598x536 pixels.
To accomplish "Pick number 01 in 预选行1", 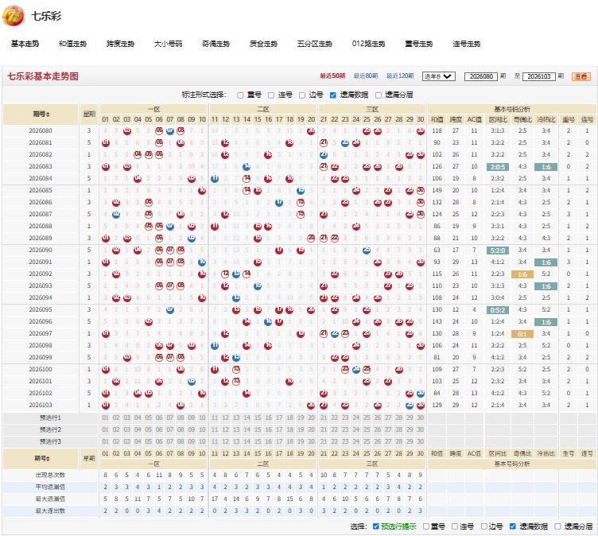I will pyautogui.click(x=106, y=418).
